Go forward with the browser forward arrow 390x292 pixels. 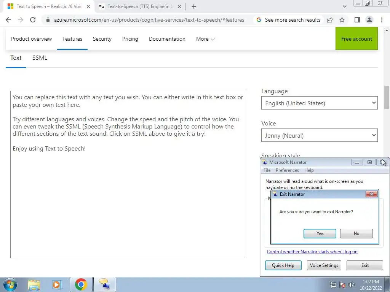(x=21, y=20)
